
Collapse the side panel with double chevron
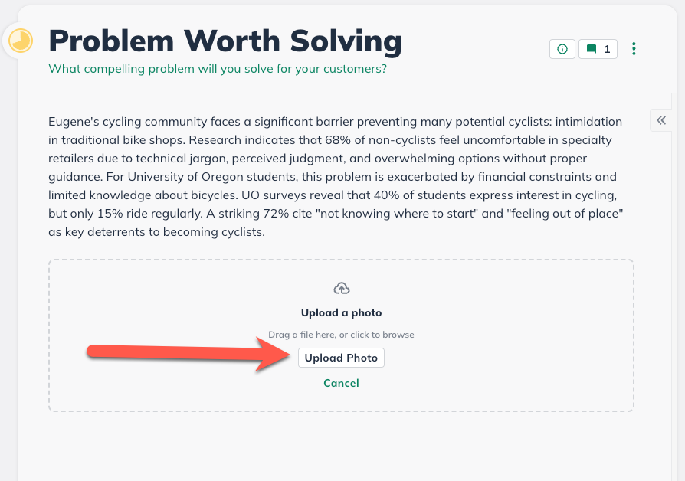coord(661,120)
